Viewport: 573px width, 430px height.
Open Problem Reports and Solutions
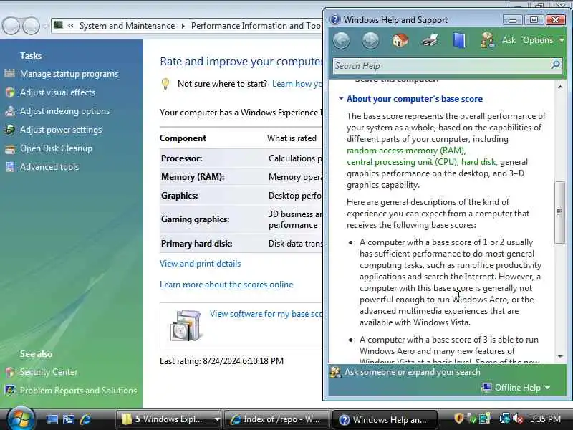(78, 391)
